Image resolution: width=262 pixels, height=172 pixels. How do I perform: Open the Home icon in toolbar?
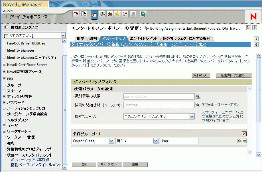tap(76, 14)
